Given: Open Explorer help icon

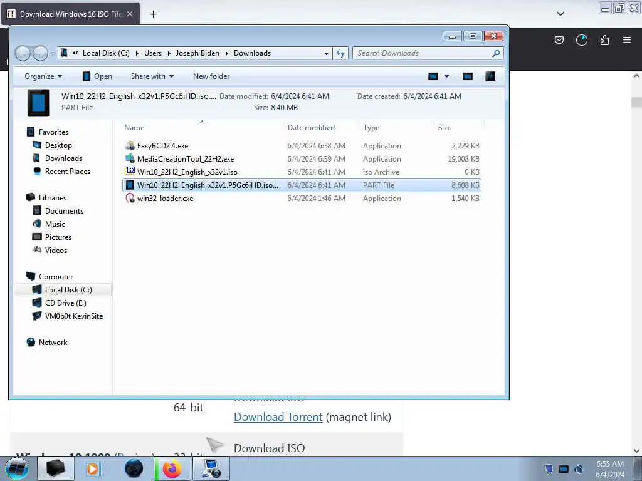Looking at the screenshot, I should click(x=490, y=76).
